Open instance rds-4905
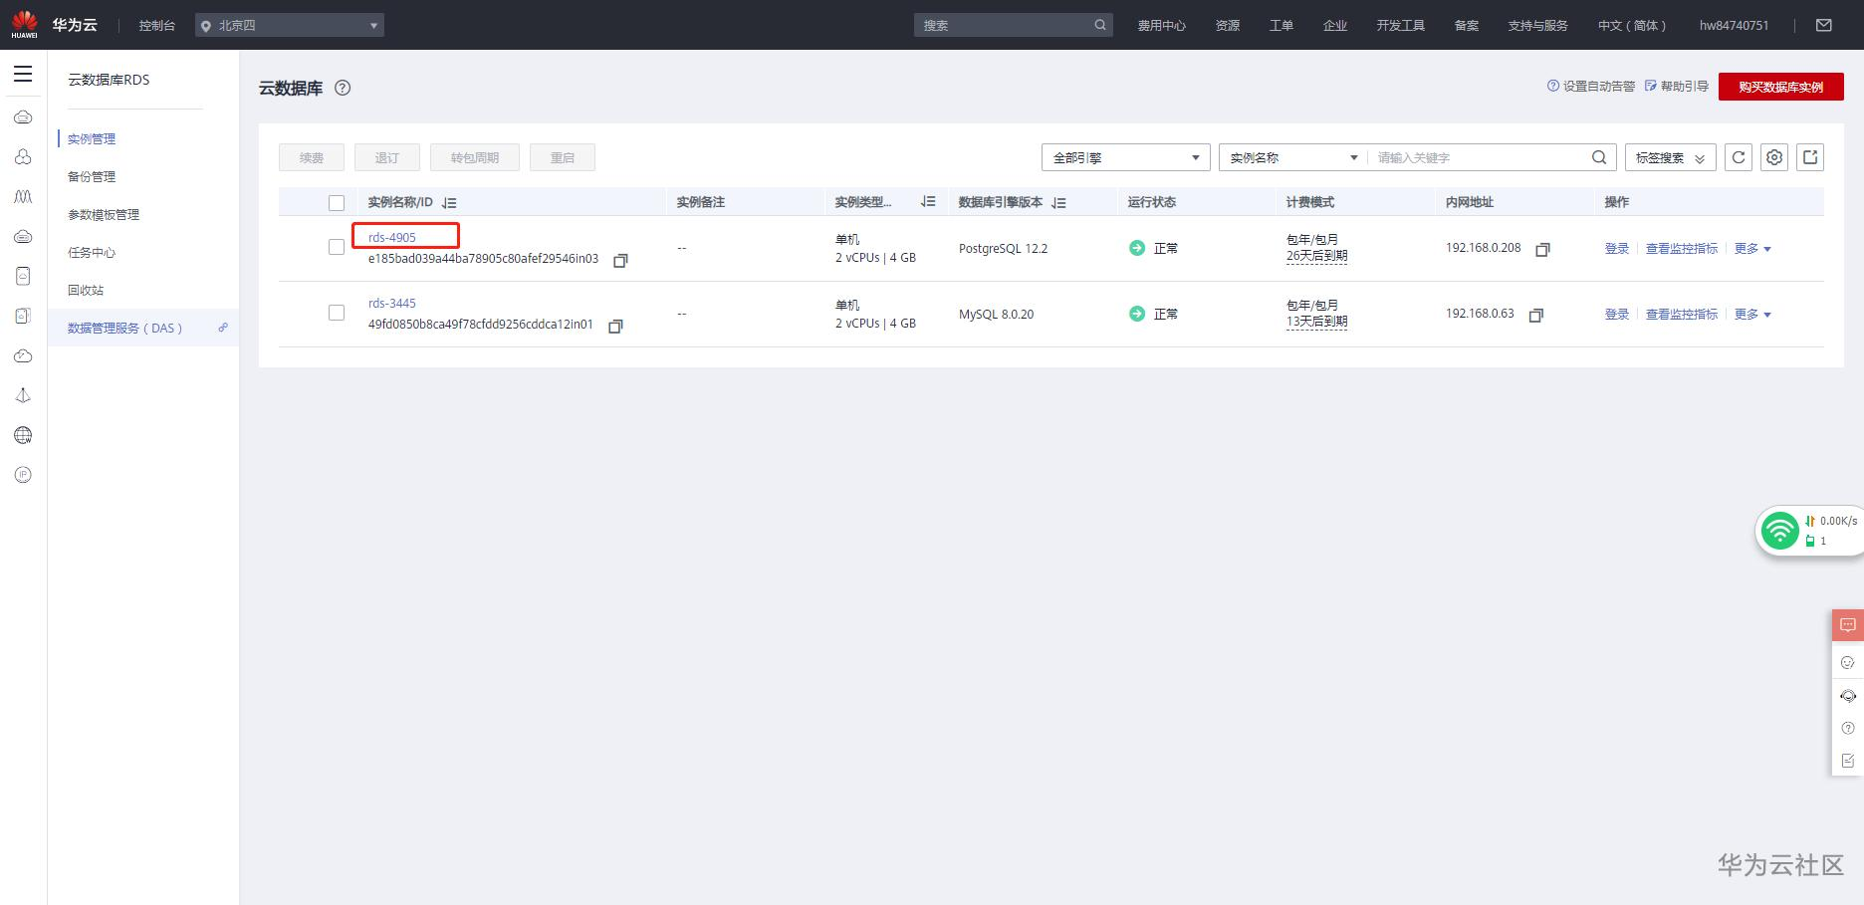This screenshot has height=905, width=1864. 392,237
